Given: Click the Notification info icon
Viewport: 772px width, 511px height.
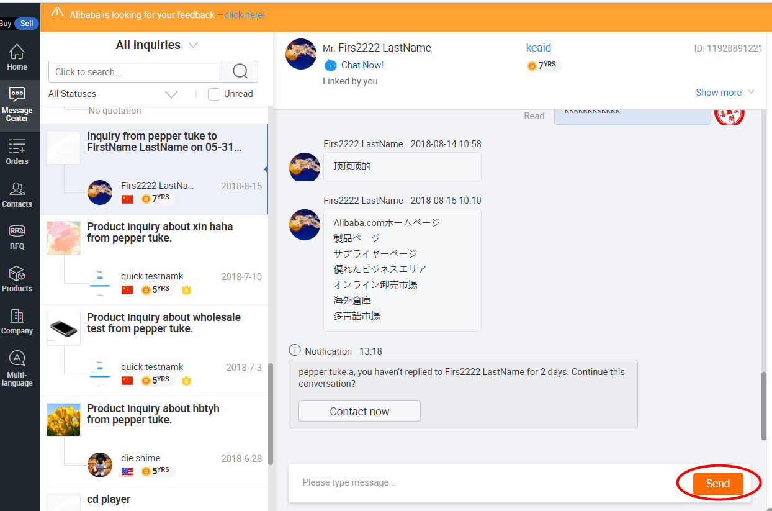Looking at the screenshot, I should [295, 351].
